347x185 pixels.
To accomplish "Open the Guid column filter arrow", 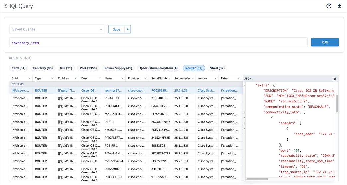I will (x=29, y=79).
